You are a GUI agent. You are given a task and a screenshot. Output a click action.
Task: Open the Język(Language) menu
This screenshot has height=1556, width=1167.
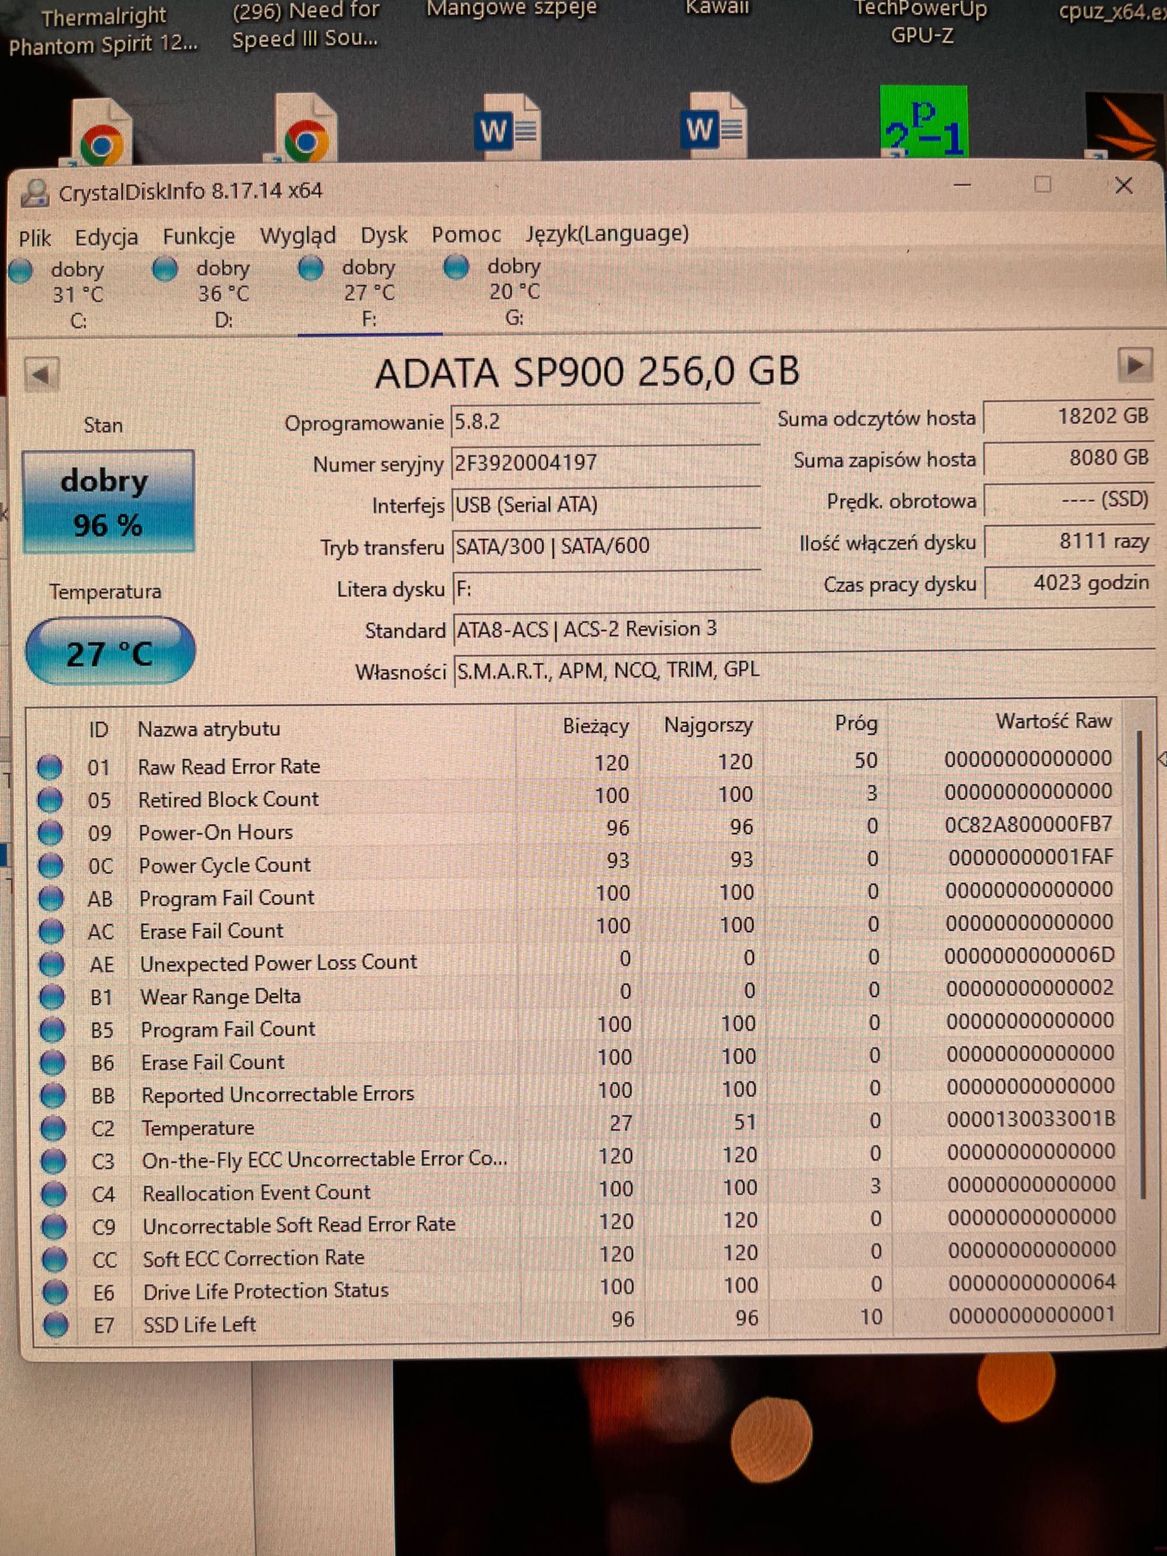pyautogui.click(x=607, y=233)
